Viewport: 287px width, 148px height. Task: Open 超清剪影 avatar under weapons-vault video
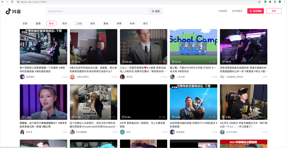(x=22, y=77)
